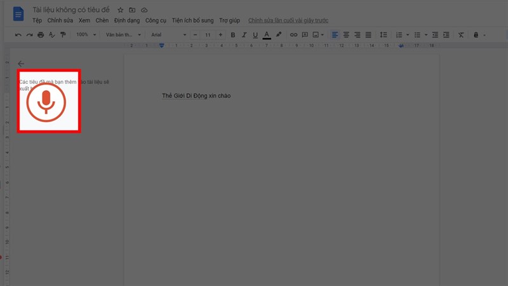The image size is (508, 286).
Task: Open the Trợ giúp menu
Action: 229,20
